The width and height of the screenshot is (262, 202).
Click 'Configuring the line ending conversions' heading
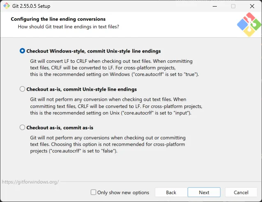coord(58,19)
